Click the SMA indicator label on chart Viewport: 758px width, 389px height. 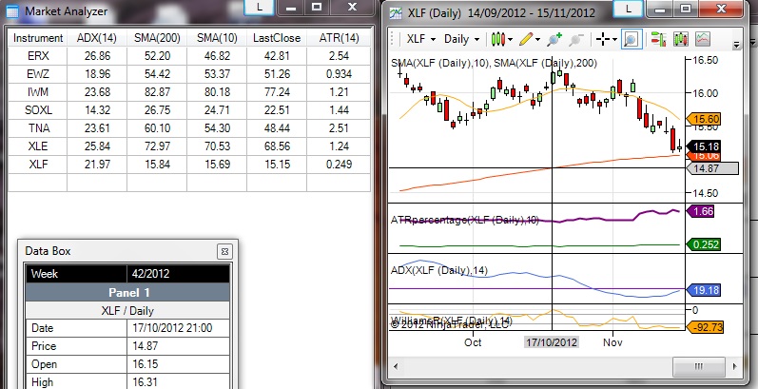[x=494, y=64]
